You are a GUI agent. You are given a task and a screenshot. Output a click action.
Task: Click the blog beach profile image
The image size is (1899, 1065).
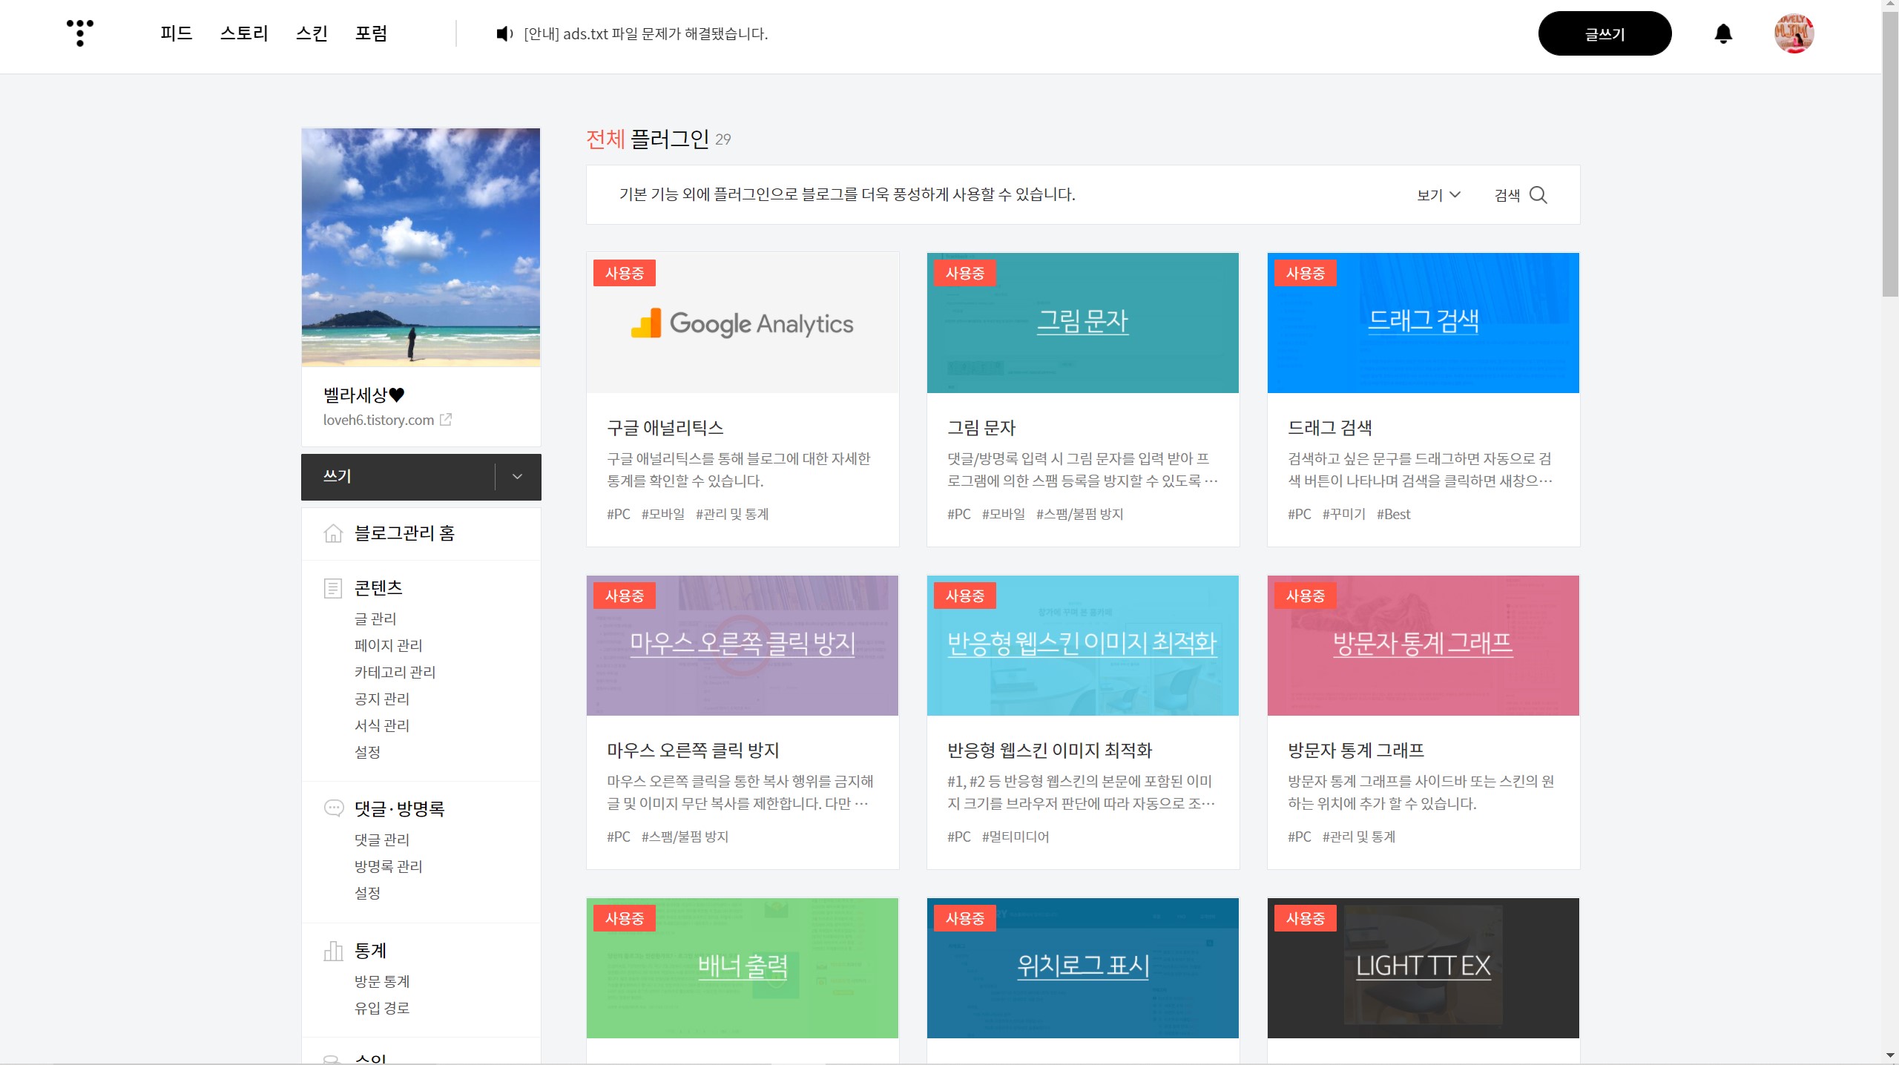pos(421,247)
